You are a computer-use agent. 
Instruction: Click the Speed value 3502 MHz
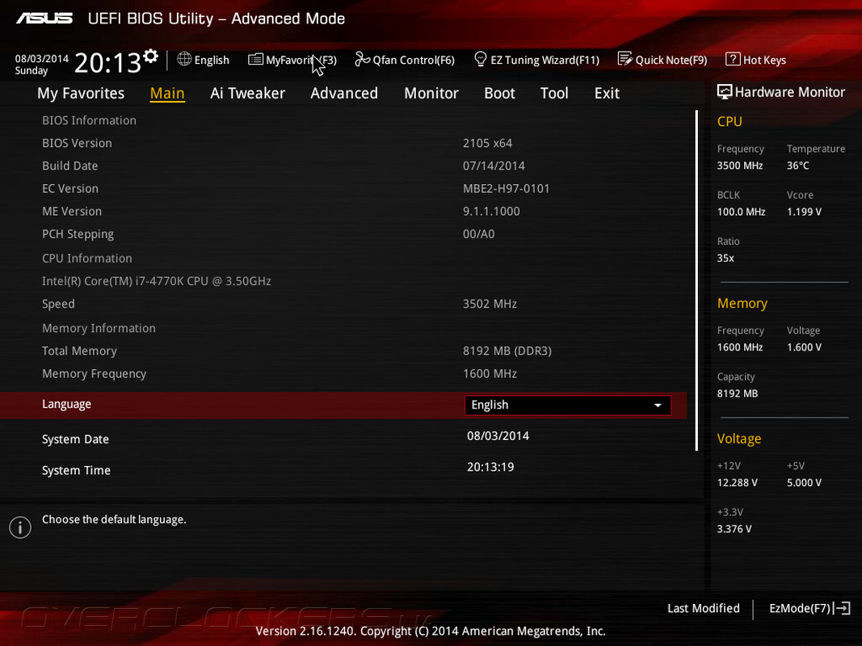coord(490,304)
